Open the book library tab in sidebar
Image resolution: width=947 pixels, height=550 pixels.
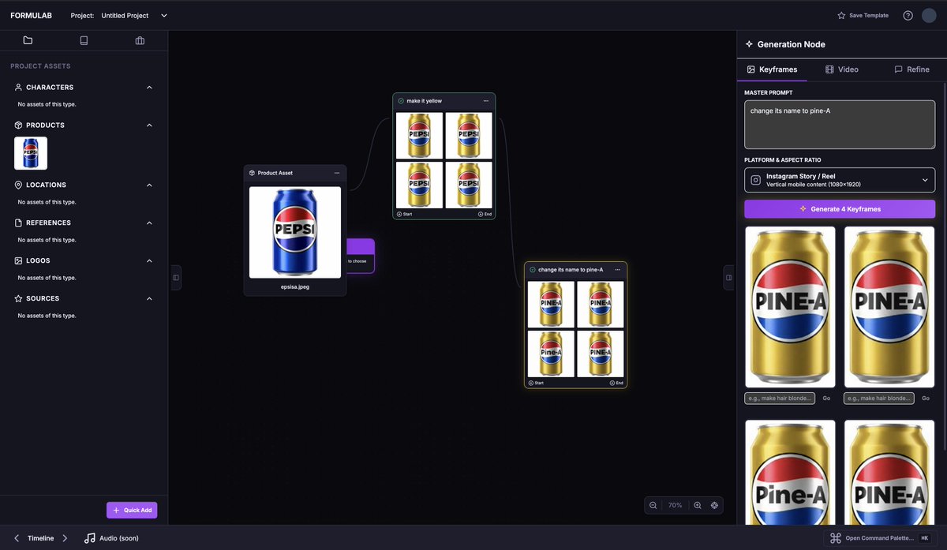tap(84, 40)
